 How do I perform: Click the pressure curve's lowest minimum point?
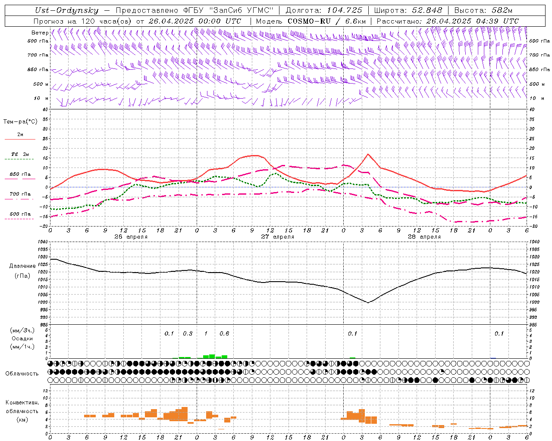click(368, 302)
